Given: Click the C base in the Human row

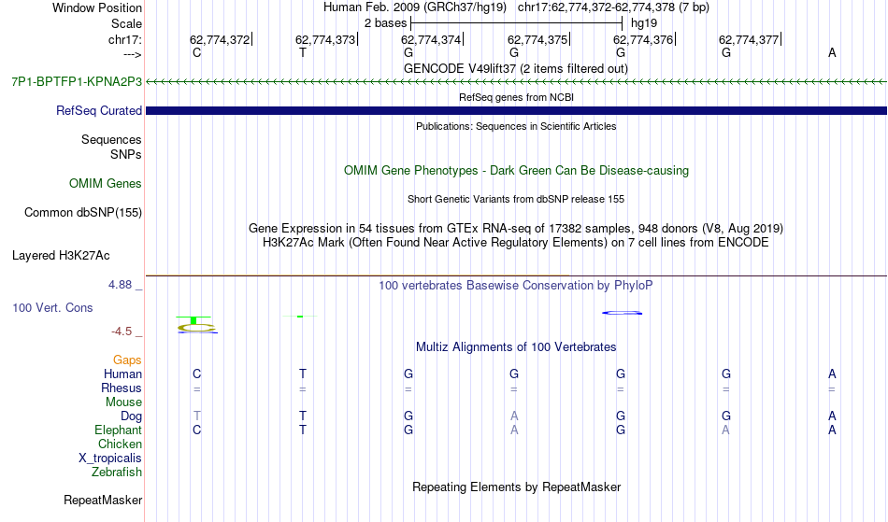Looking at the screenshot, I should point(196,374).
